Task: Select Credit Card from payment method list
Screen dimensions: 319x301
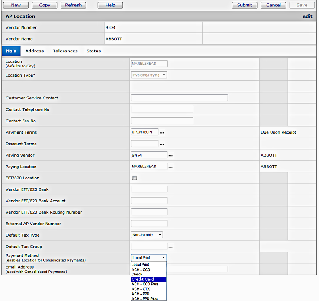Action: tap(148, 279)
